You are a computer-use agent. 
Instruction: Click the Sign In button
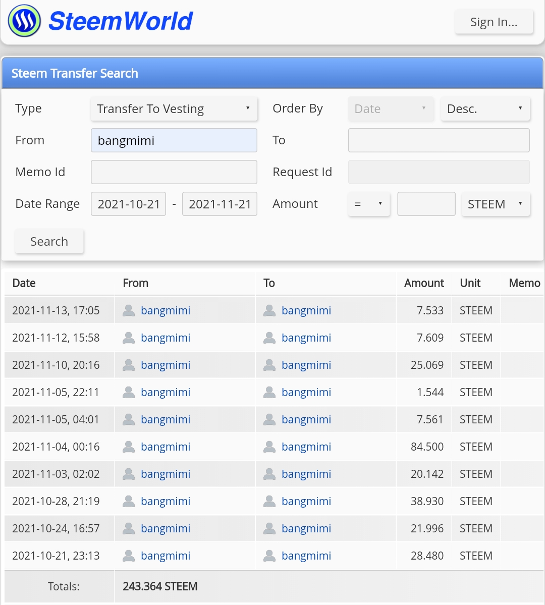tap(494, 22)
